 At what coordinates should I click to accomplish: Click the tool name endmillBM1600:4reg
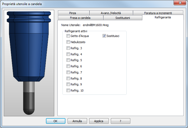pos(96,25)
